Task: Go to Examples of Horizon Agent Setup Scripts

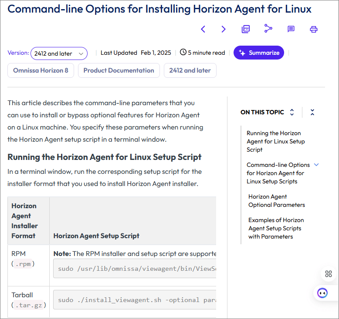Action: tap(276, 228)
